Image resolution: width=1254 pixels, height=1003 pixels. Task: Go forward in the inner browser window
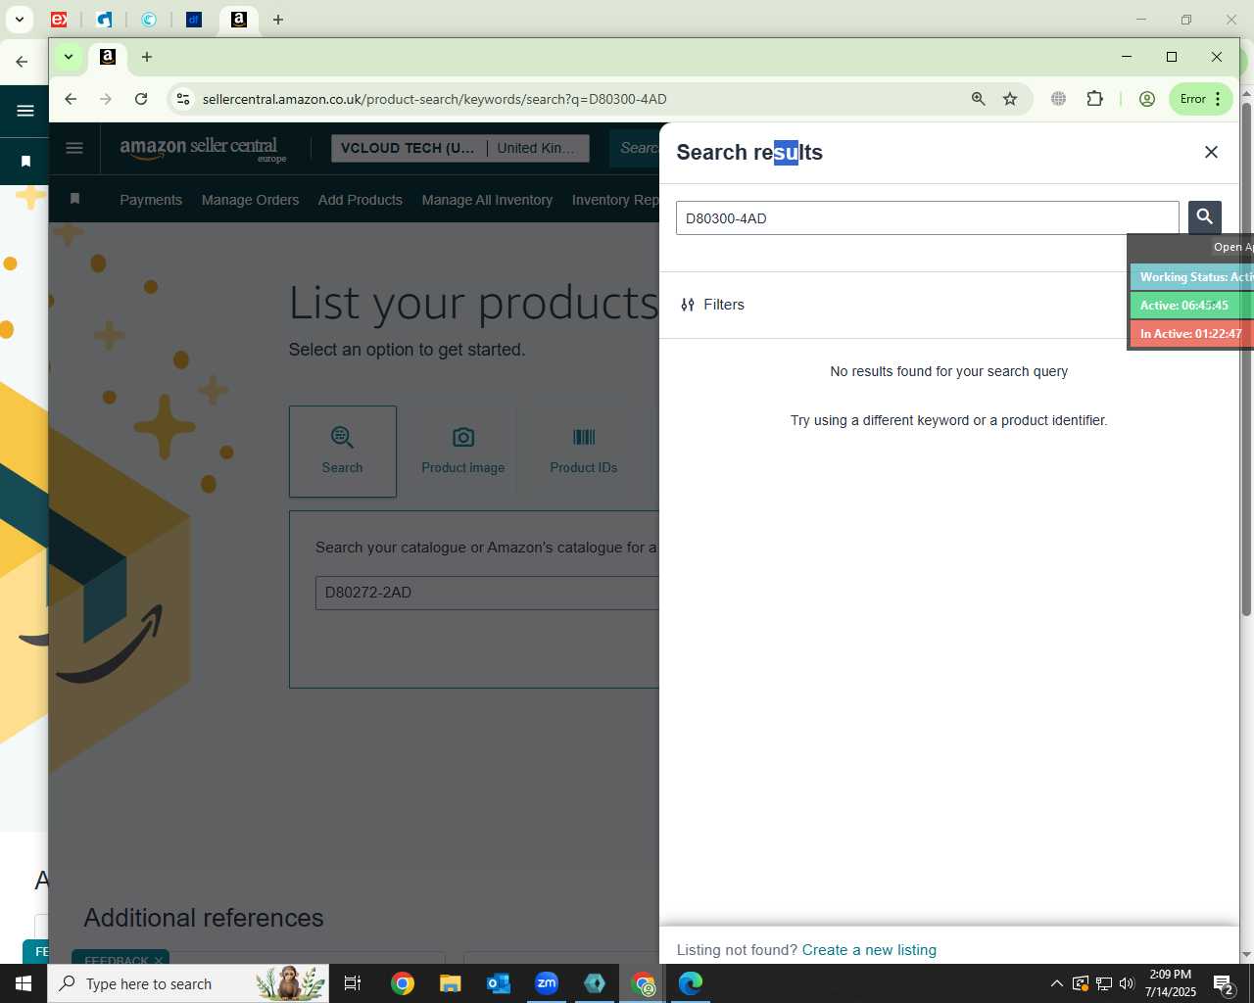[106, 99]
